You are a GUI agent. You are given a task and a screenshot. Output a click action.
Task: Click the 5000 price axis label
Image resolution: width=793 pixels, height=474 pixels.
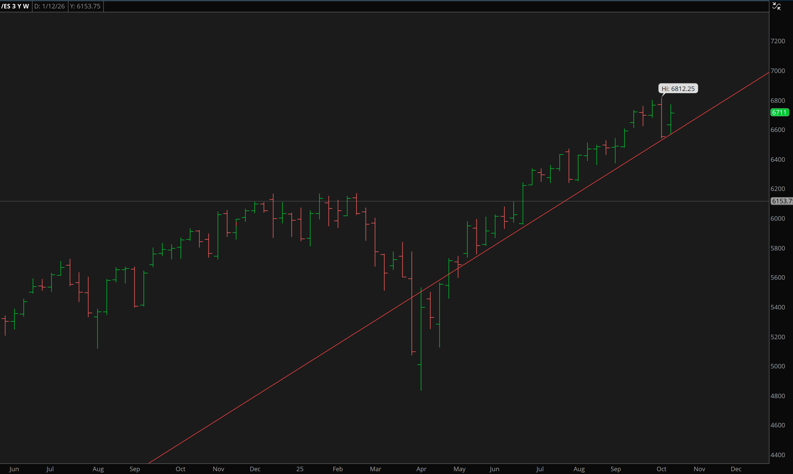point(777,366)
